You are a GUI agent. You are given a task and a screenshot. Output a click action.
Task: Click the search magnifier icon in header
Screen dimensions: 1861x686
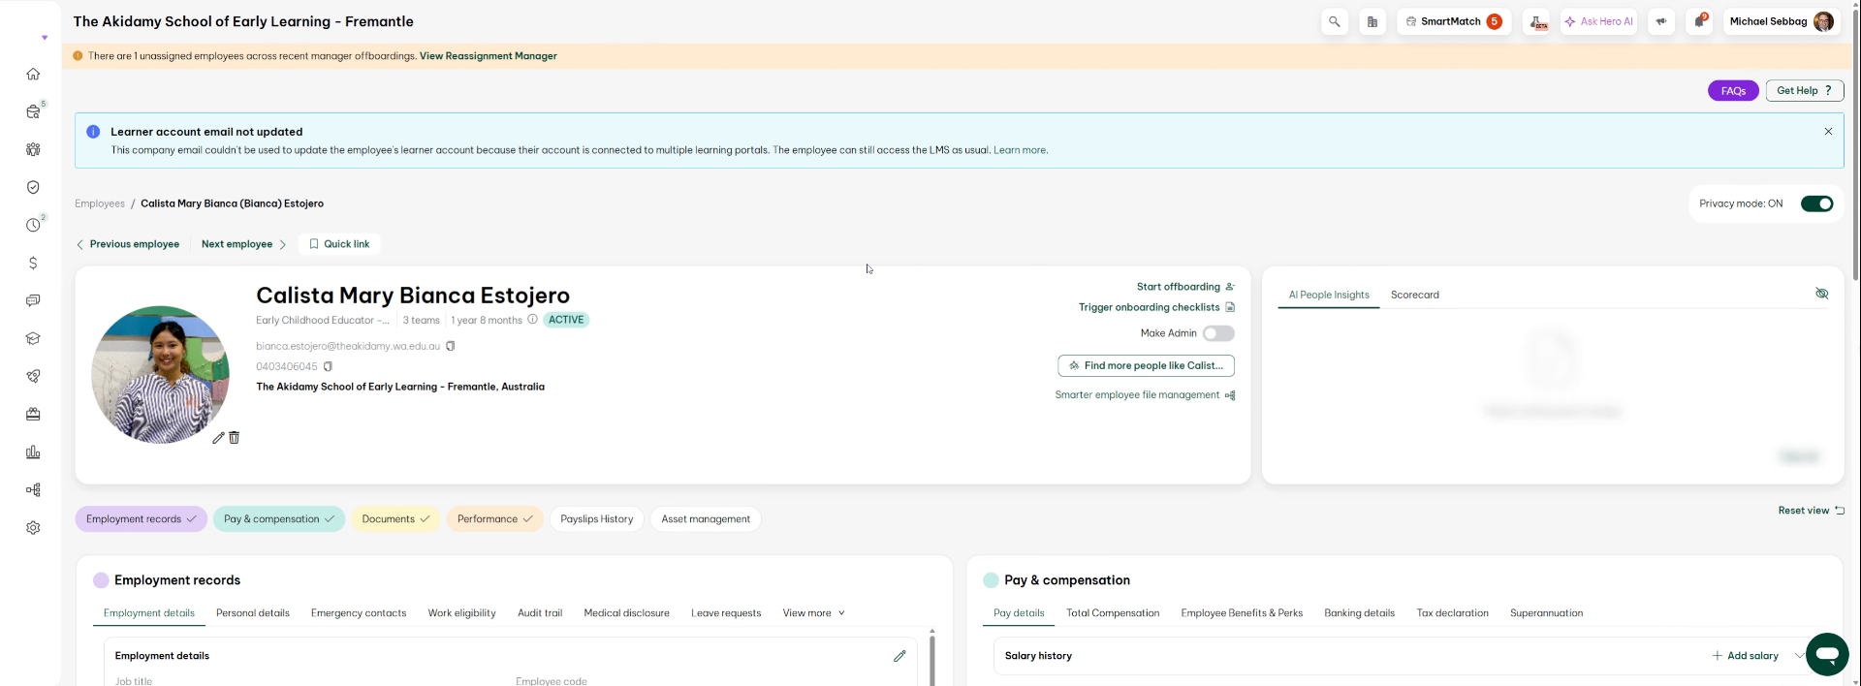(x=1335, y=21)
